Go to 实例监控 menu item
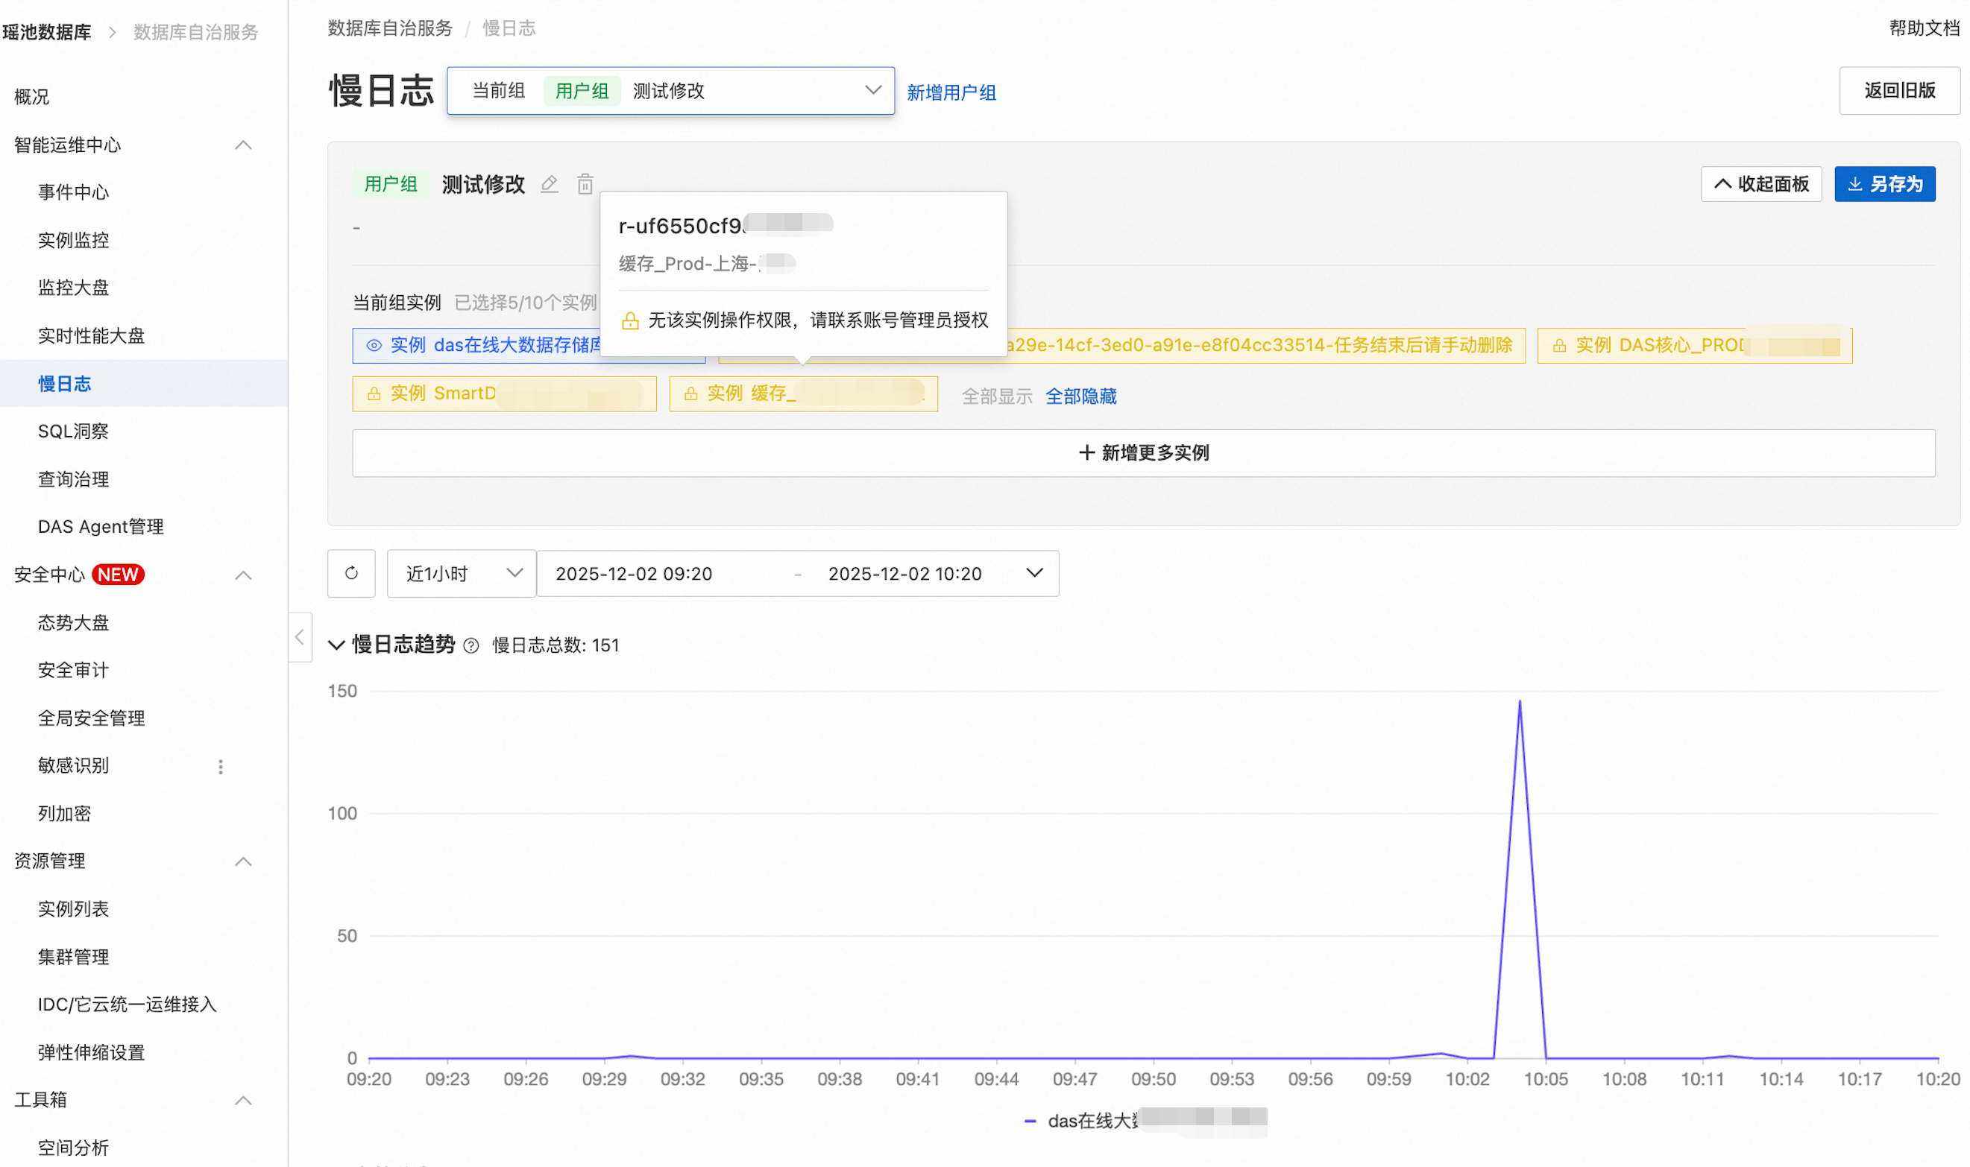Image resolution: width=1970 pixels, height=1167 pixels. [73, 240]
